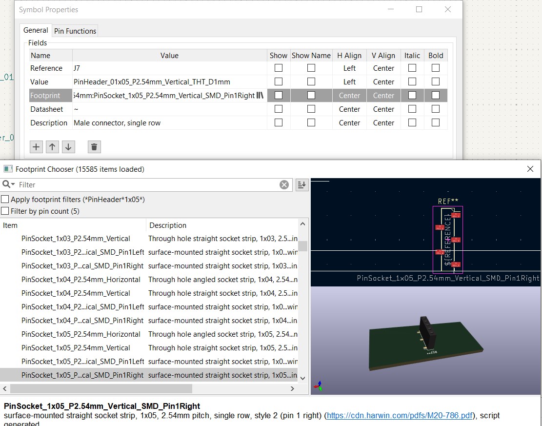
Task: Click the Description column header in chooser
Action: click(222, 225)
